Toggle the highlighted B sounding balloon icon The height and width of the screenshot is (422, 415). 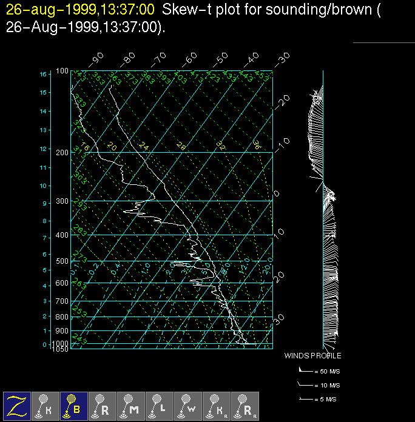74,406
